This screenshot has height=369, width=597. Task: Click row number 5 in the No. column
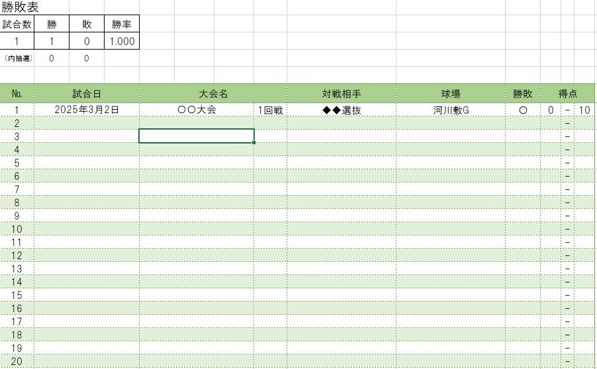tap(17, 163)
